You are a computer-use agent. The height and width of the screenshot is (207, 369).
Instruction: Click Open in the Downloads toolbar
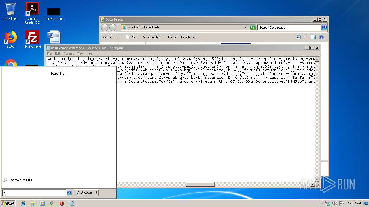click(132, 37)
